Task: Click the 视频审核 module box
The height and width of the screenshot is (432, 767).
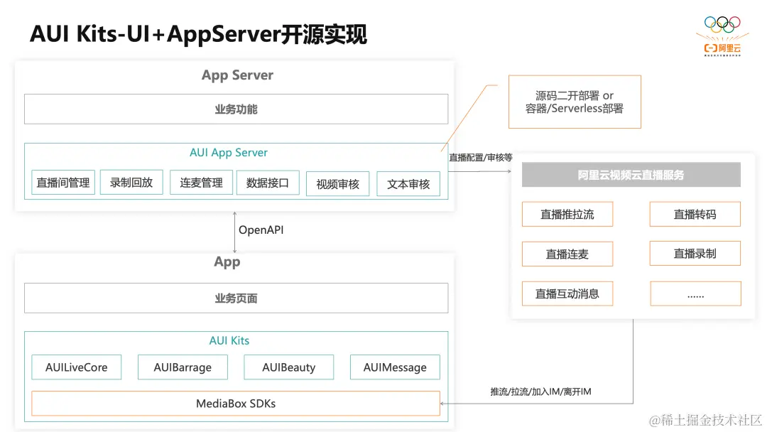Action: (337, 184)
